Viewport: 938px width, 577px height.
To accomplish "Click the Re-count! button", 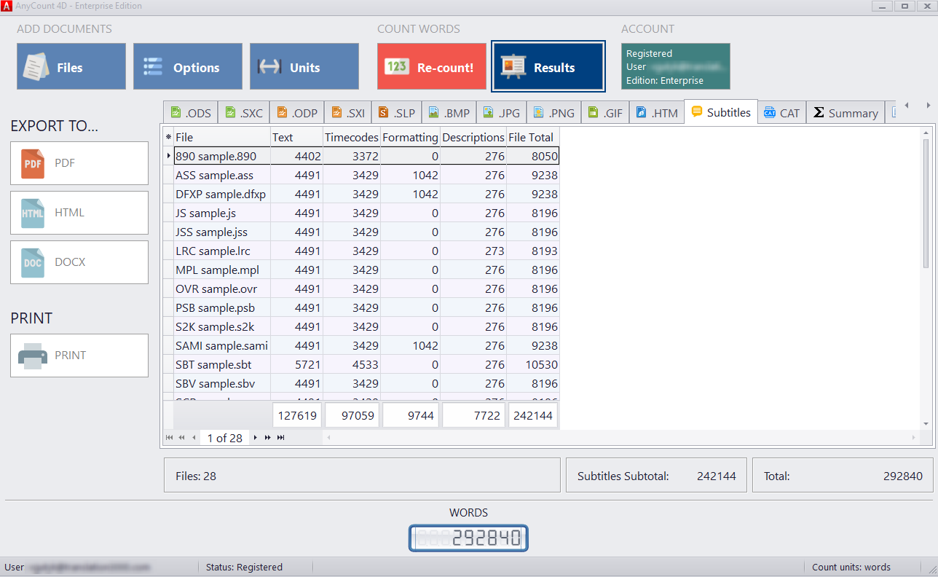I will (x=432, y=66).
